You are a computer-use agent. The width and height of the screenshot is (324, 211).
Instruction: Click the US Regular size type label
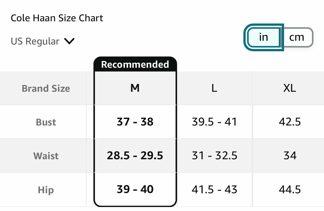pos(35,41)
